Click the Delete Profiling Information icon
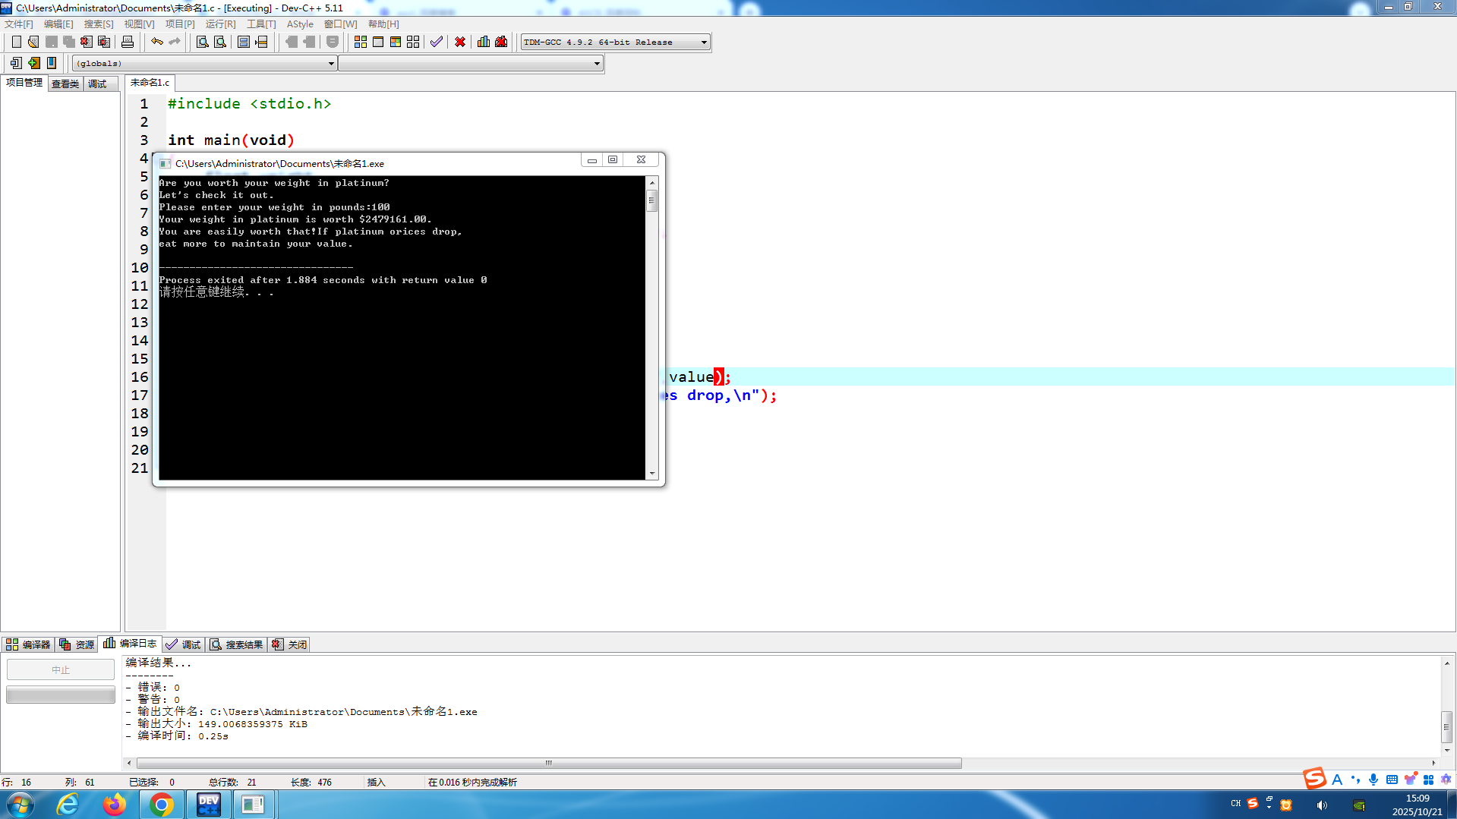The width and height of the screenshot is (1457, 819). (501, 42)
